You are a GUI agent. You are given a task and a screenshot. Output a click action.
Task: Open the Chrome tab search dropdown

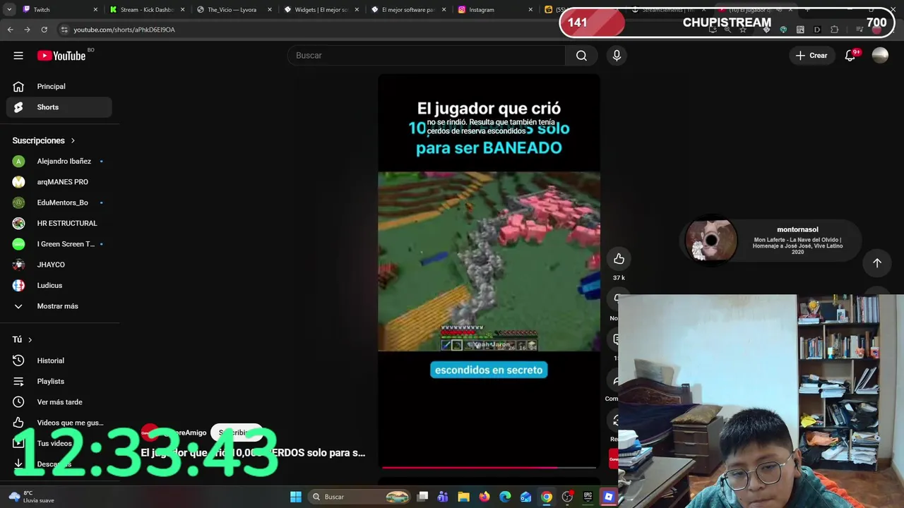coord(8,10)
